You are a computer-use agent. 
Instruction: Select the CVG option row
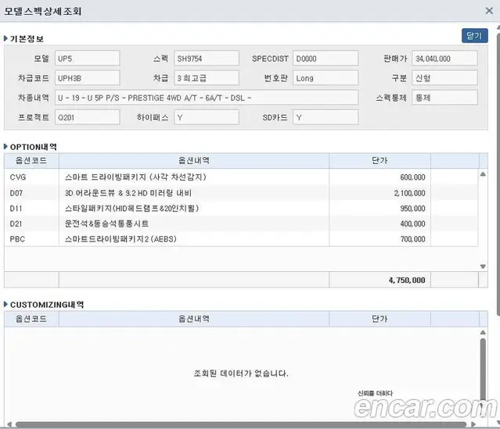(241, 177)
